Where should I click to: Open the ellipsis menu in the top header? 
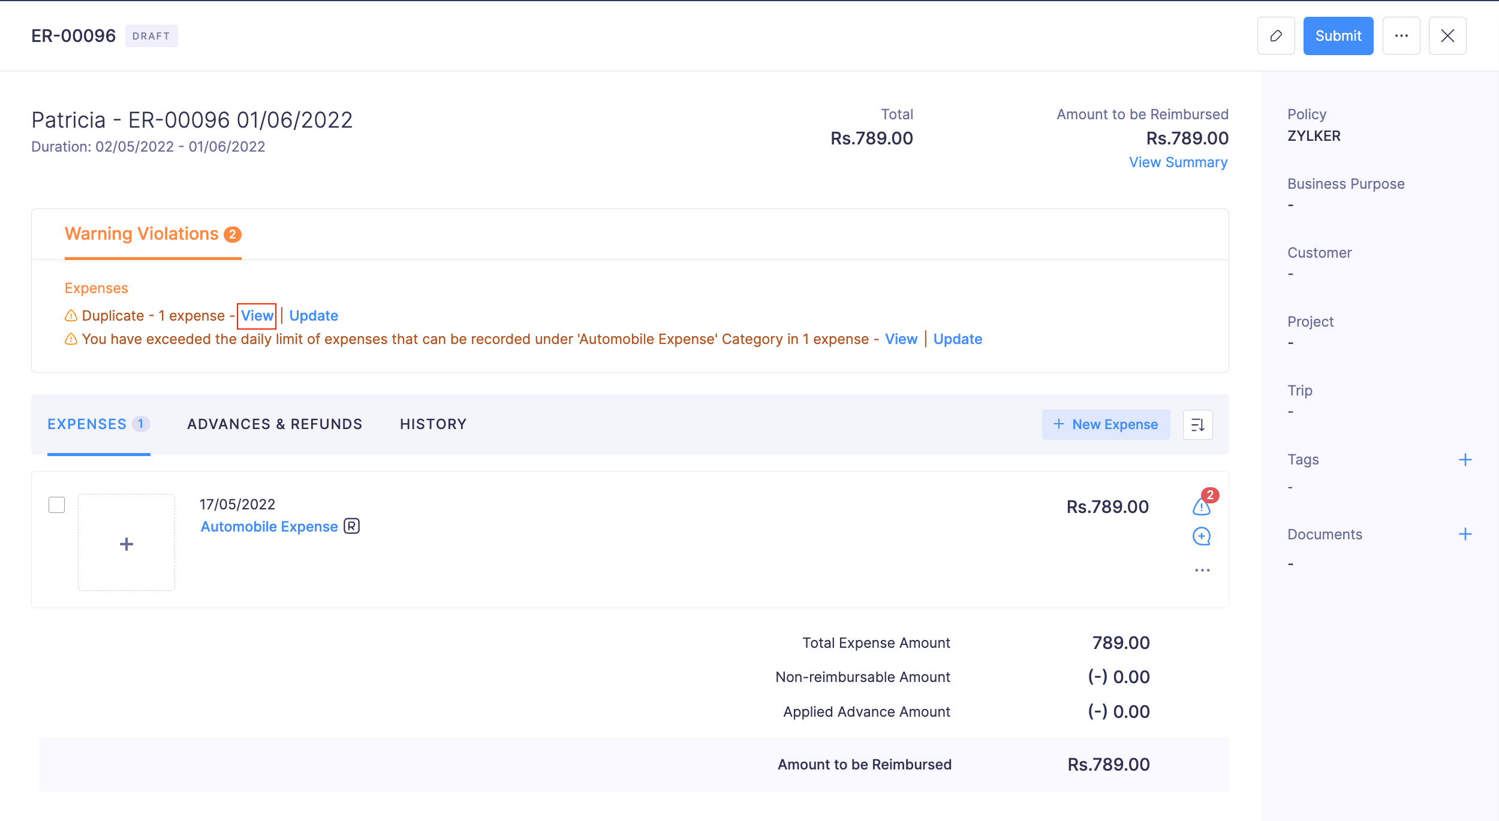tap(1401, 36)
